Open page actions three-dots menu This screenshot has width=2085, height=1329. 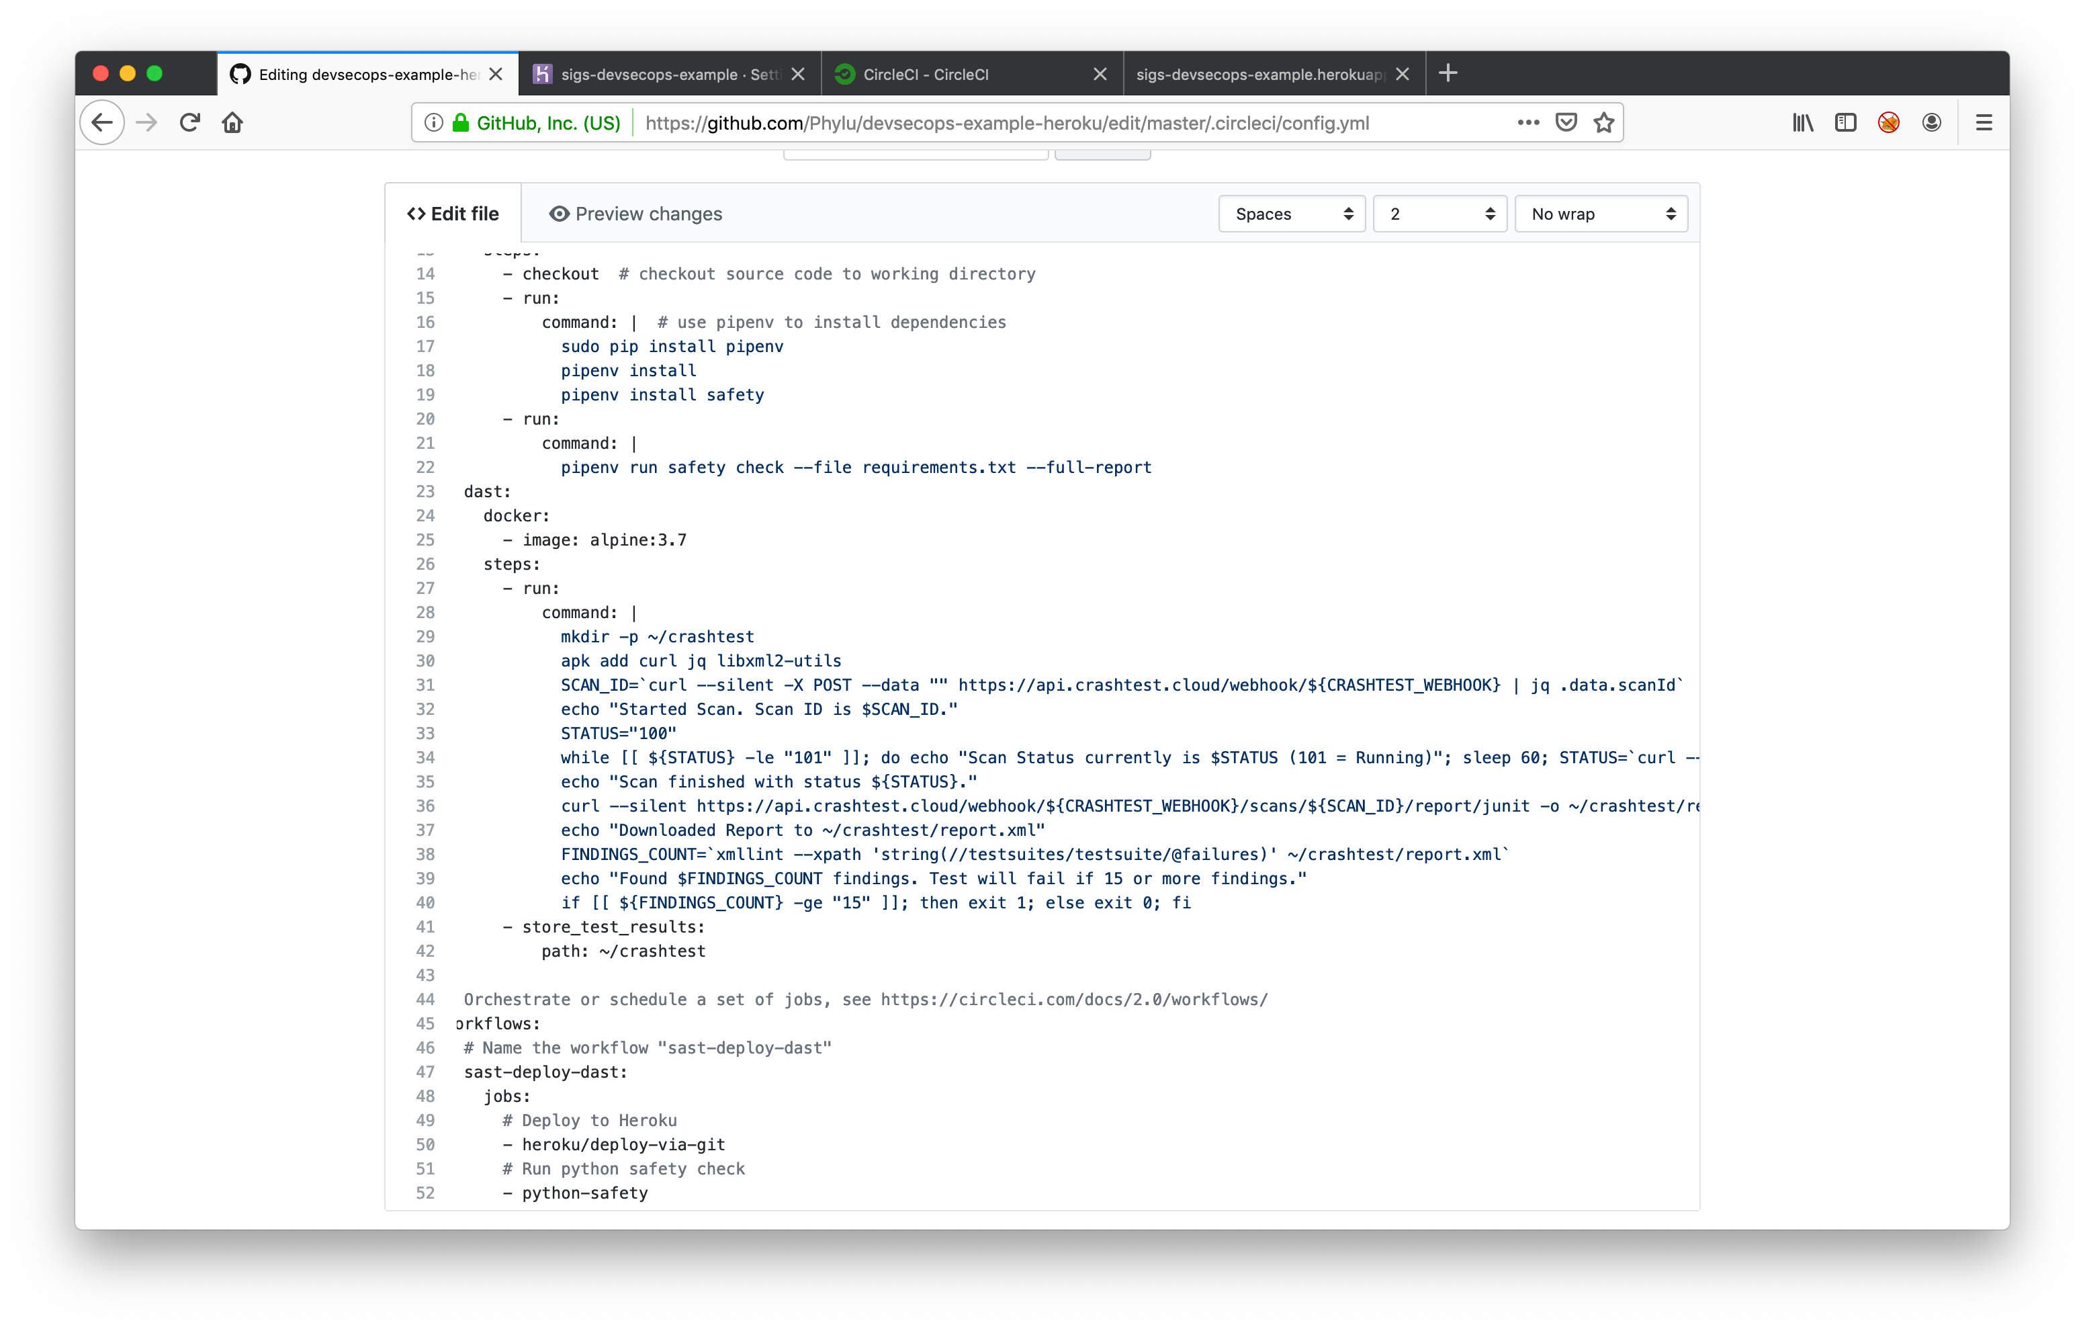[x=1528, y=123]
